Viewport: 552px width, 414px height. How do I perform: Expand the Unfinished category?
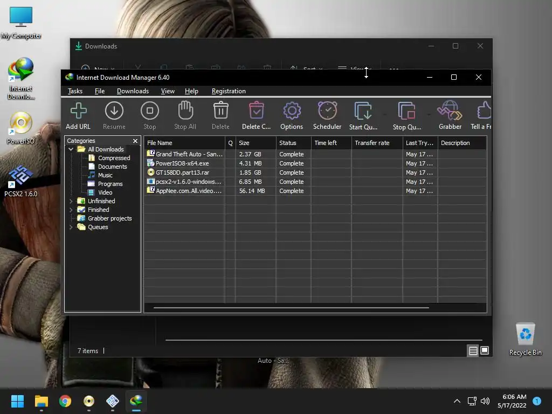pyautogui.click(x=71, y=201)
